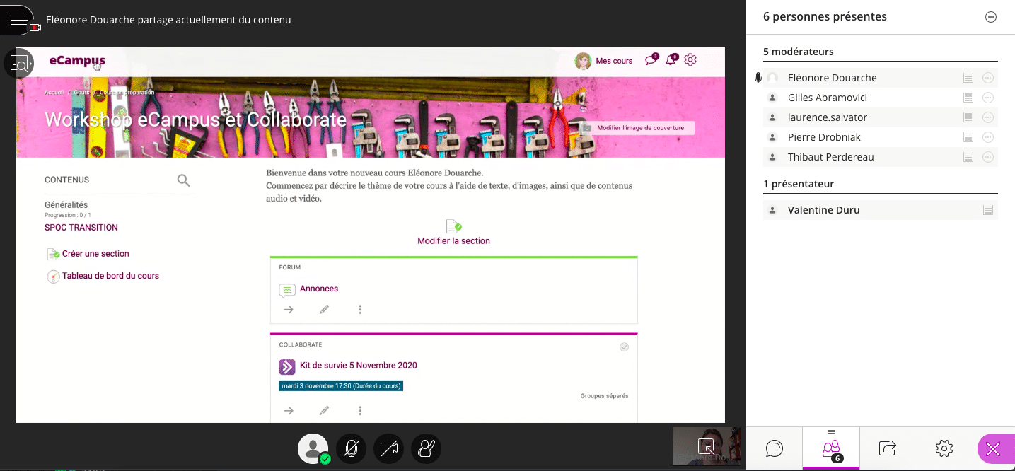Open the eCampus header settings gear
Viewport: 1015px width, 471px height.
tap(690, 60)
